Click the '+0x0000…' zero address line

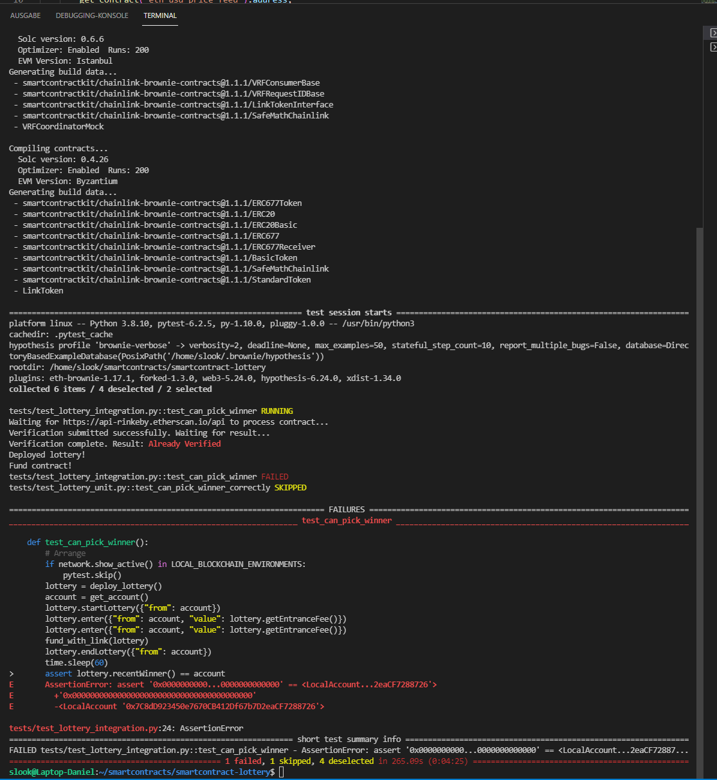(x=155, y=696)
